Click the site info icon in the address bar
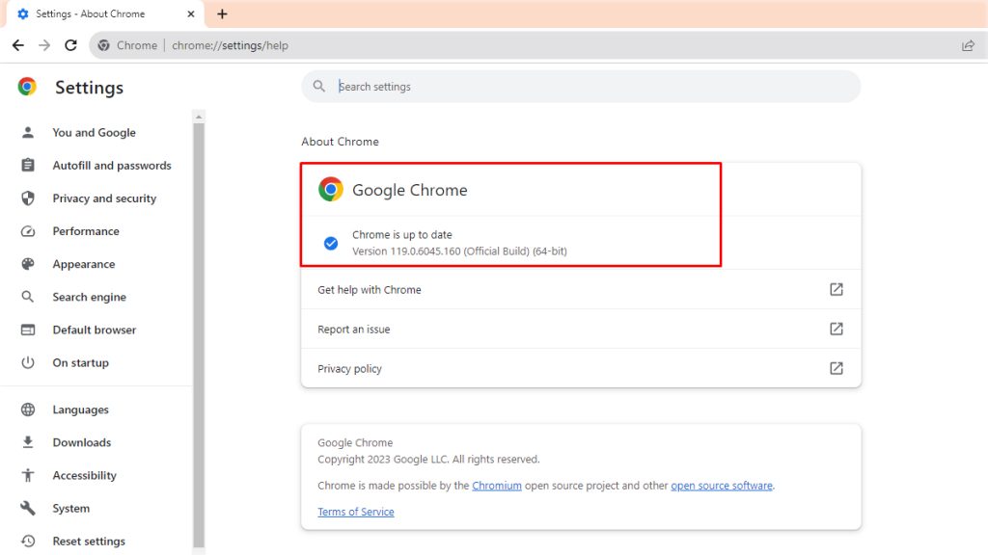988x555 pixels. click(x=103, y=44)
